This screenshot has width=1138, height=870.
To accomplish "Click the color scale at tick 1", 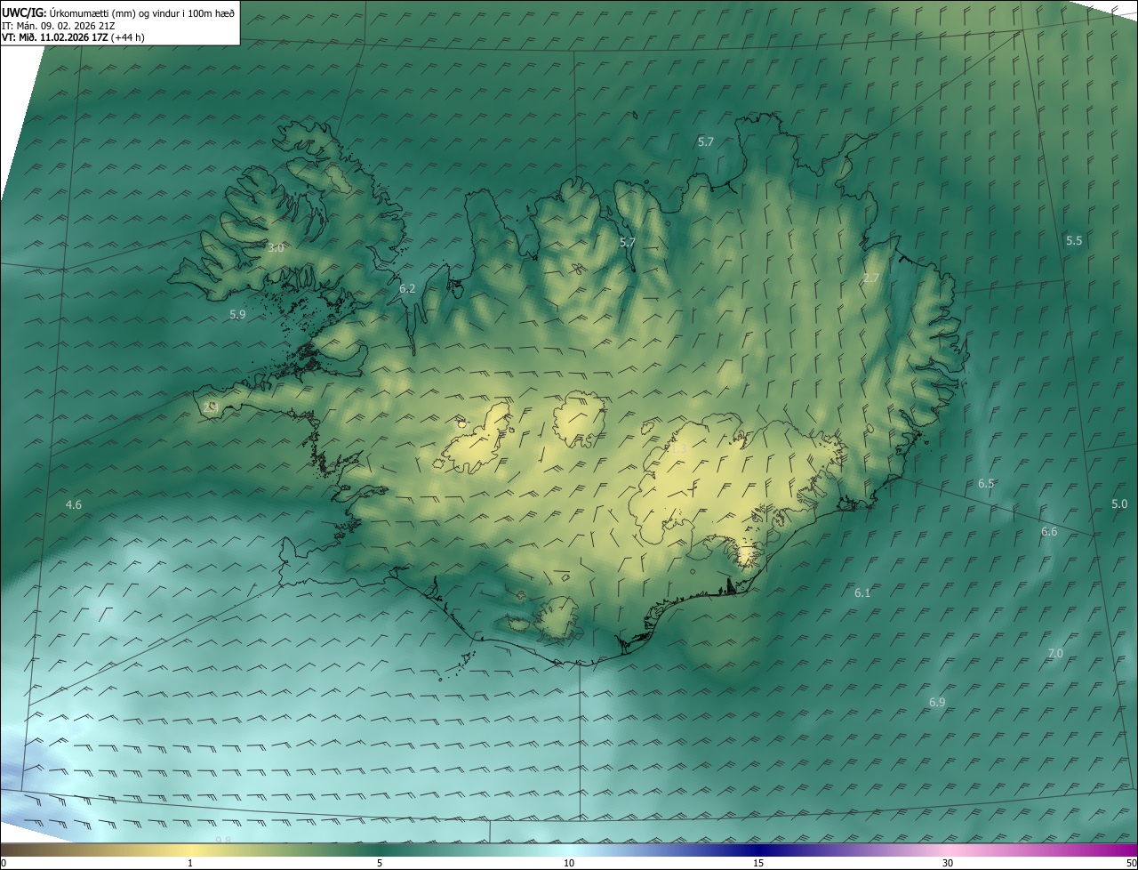I will (x=190, y=863).
